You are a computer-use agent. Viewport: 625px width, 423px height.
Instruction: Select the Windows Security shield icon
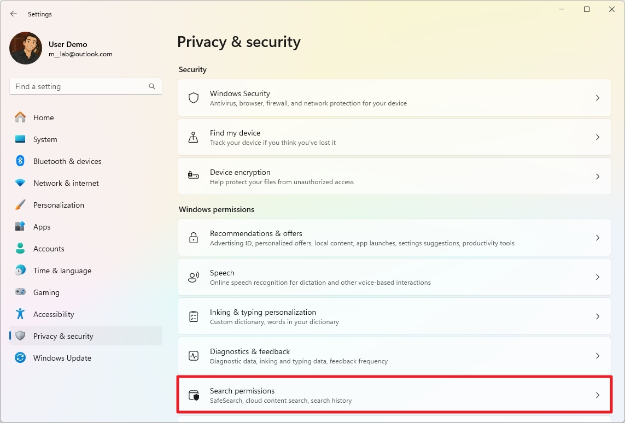tap(193, 97)
